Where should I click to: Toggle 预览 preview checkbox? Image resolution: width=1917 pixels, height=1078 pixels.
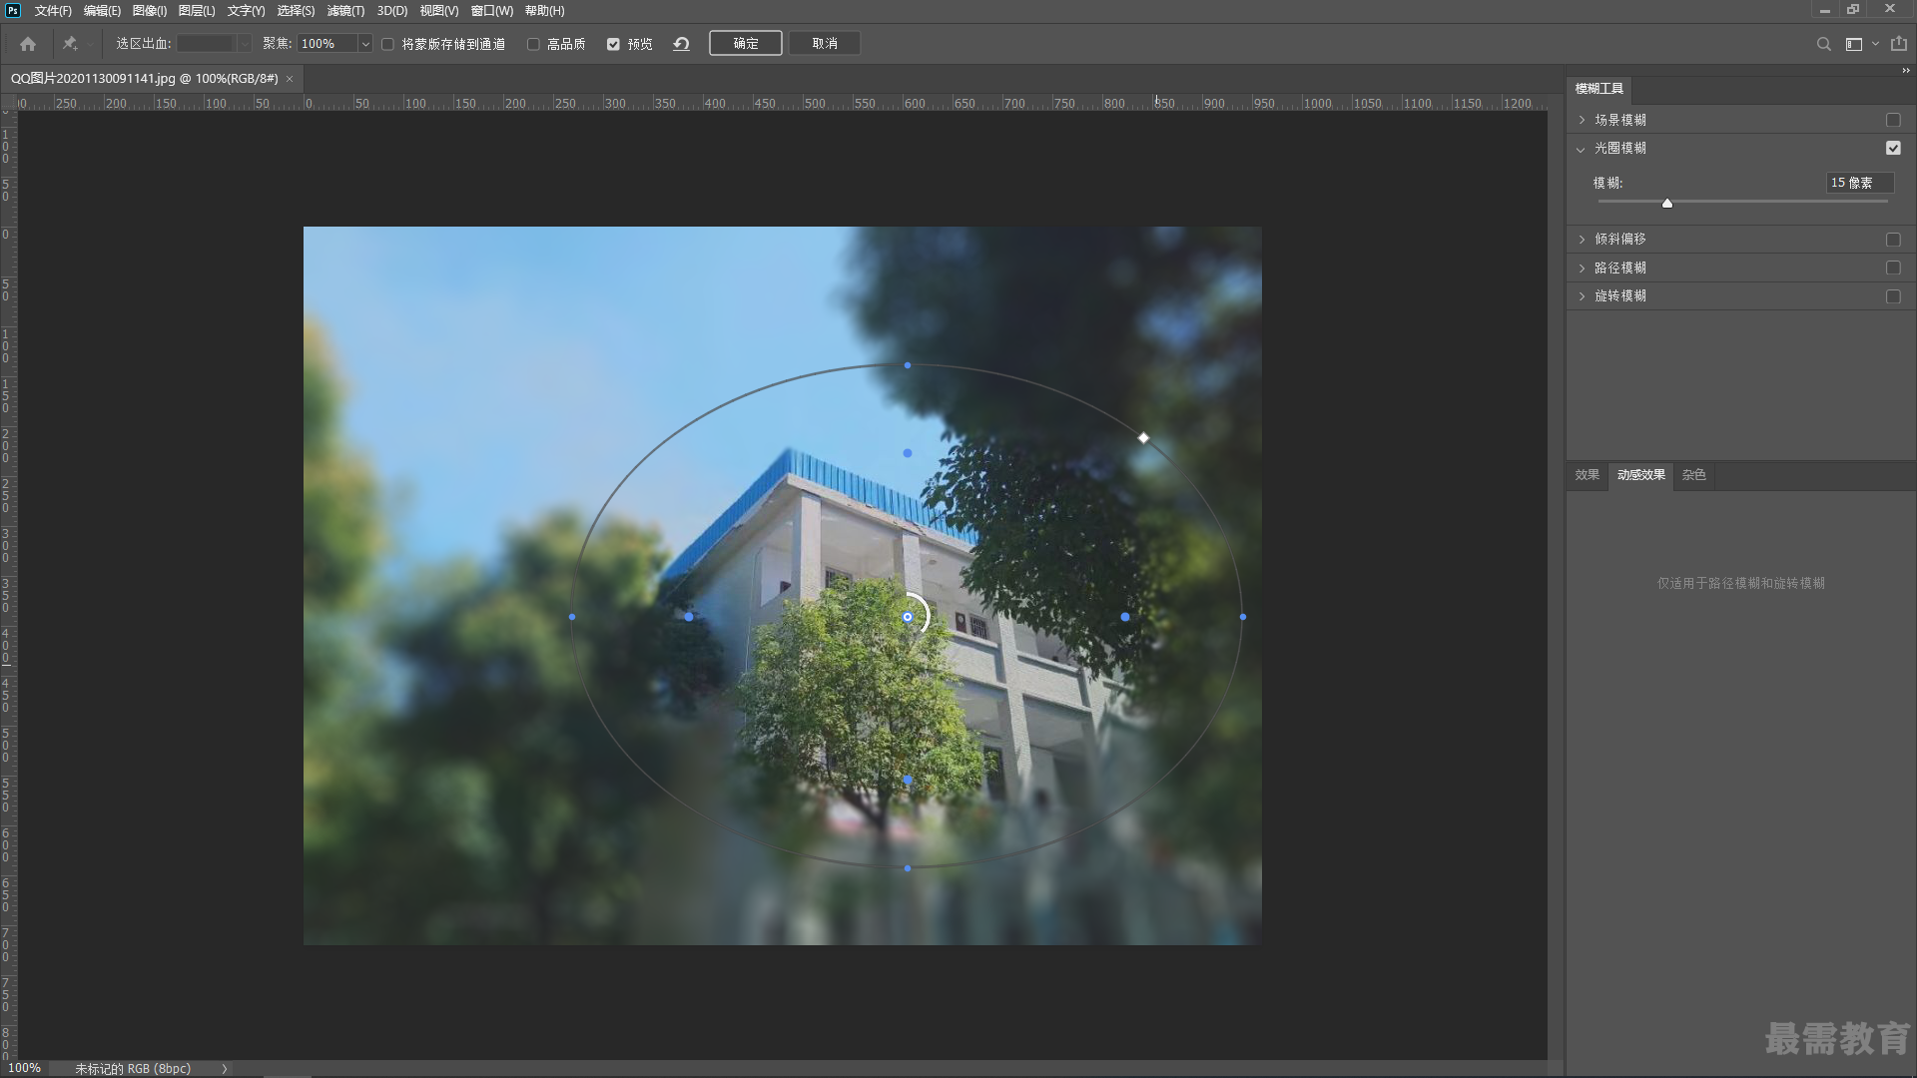[613, 44]
